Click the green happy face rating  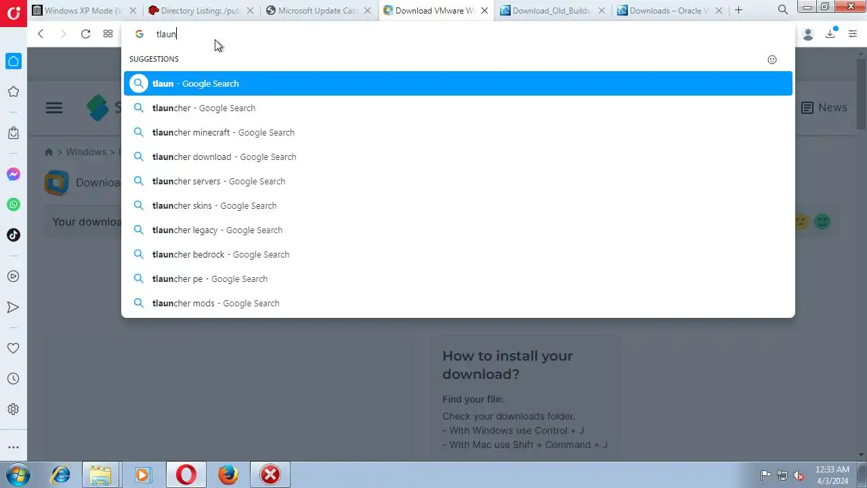tap(822, 222)
